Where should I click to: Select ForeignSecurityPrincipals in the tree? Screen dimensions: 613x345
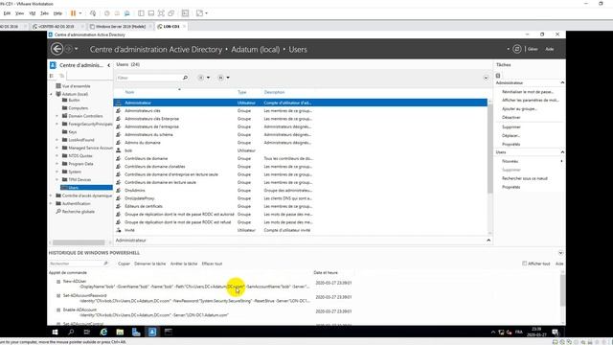(90, 124)
